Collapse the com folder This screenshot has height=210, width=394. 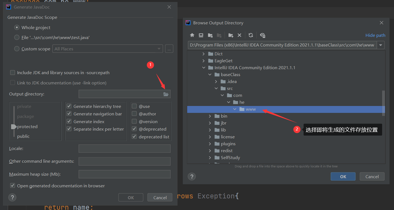pyautogui.click(x=222, y=95)
